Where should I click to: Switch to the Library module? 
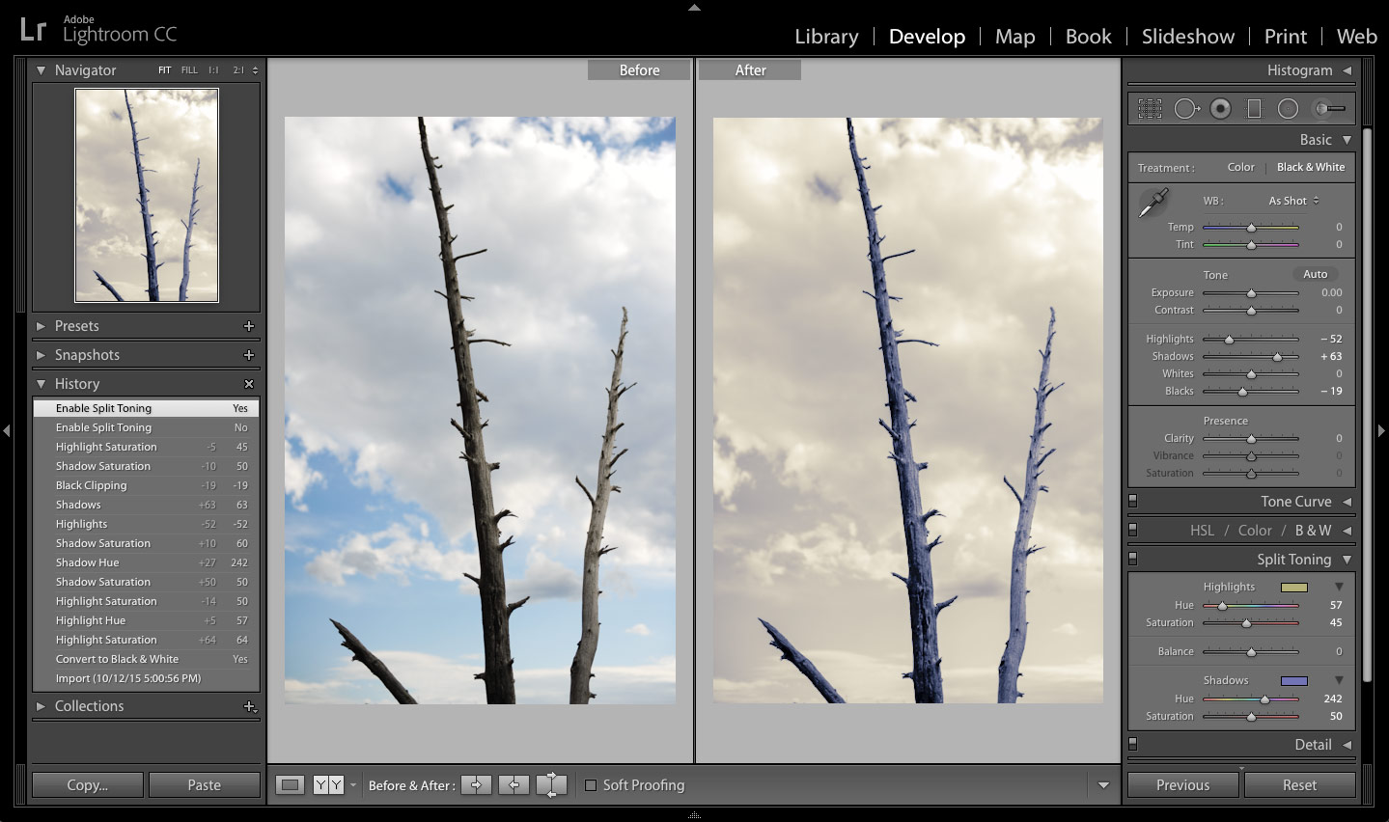click(x=825, y=36)
